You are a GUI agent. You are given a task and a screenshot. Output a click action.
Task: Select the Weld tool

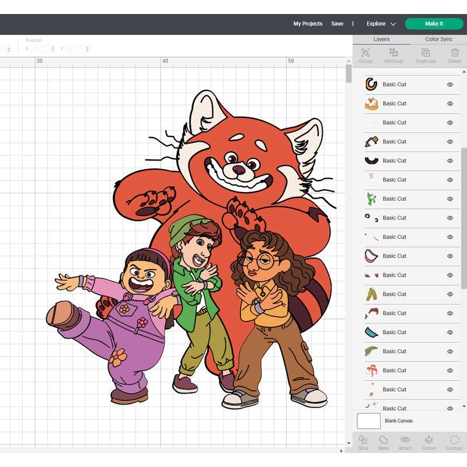(x=384, y=442)
